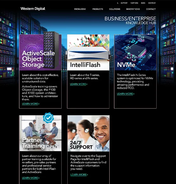Open the Company link in top bar
The width and height of the screenshot is (176, 184).
click(152, 3)
